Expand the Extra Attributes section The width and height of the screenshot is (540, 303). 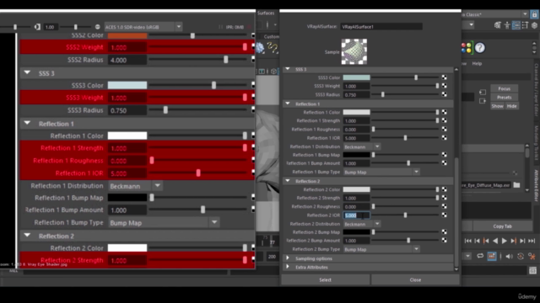tap(288, 267)
